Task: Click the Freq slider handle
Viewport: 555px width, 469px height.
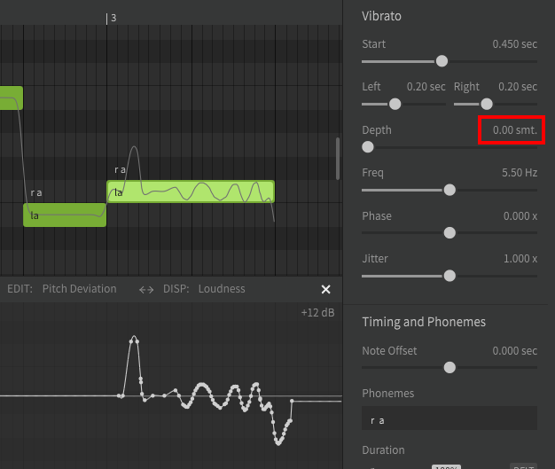Action: click(449, 190)
